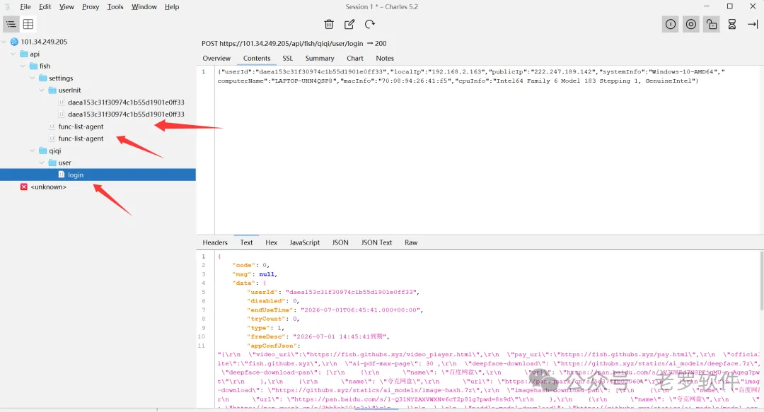Click the response pane horizontal scrollbar
Screen dimensions: 764x412
(376, 409)
